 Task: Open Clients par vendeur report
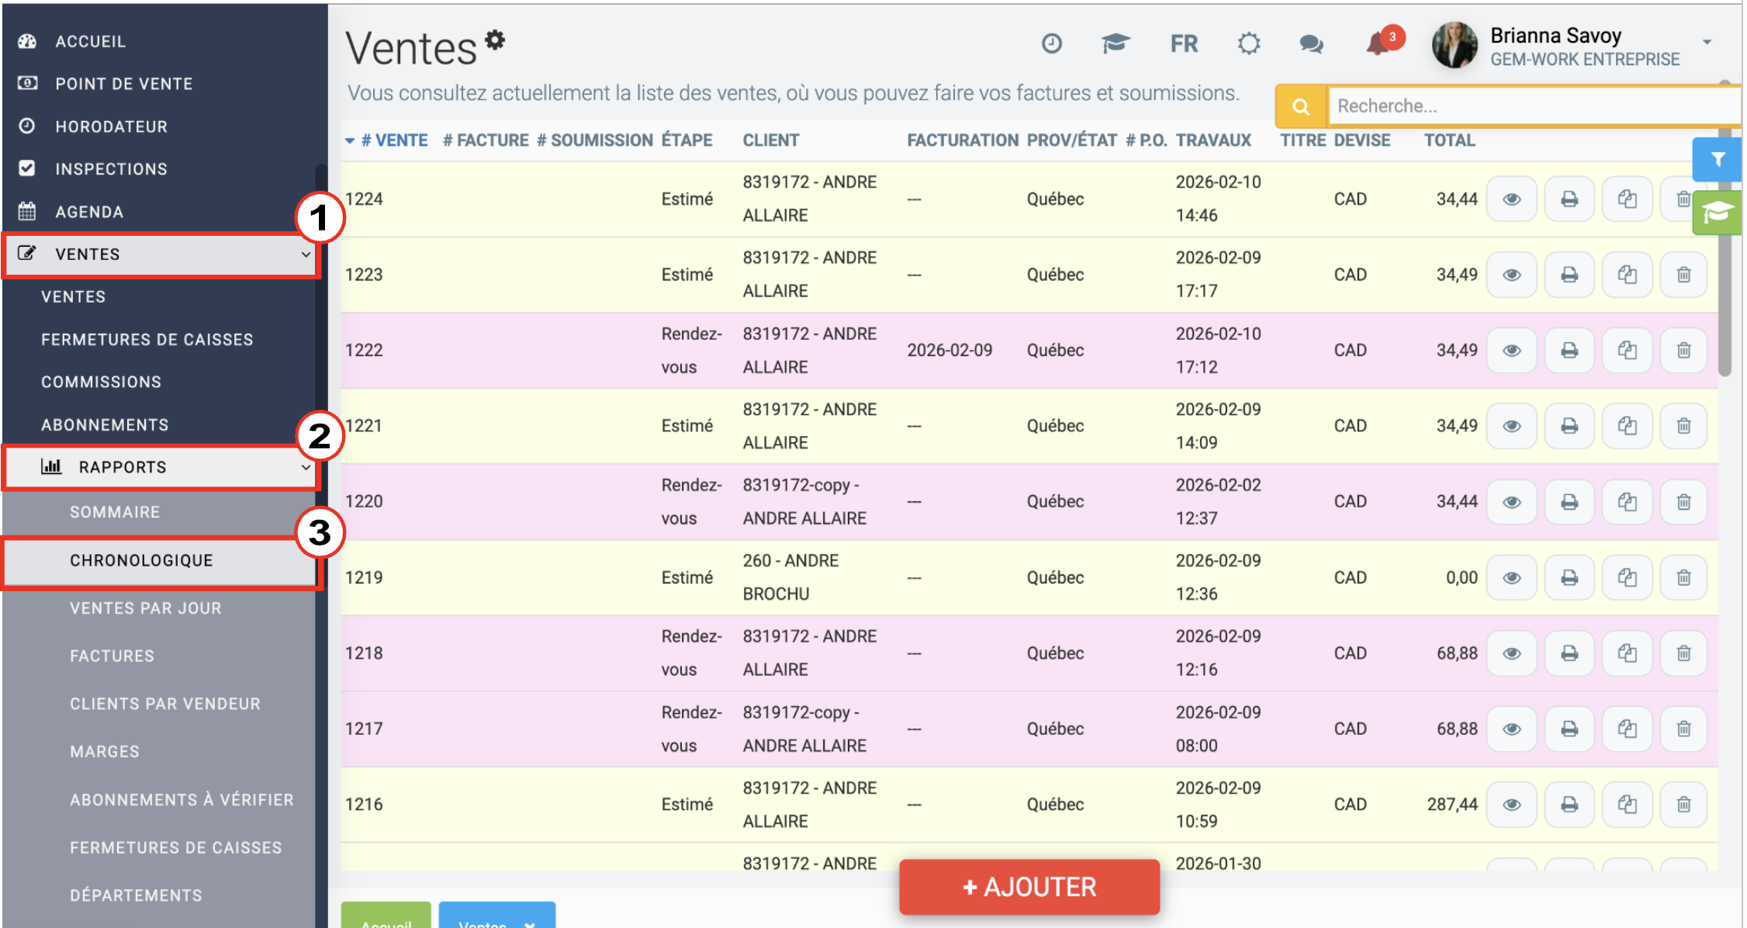165,704
